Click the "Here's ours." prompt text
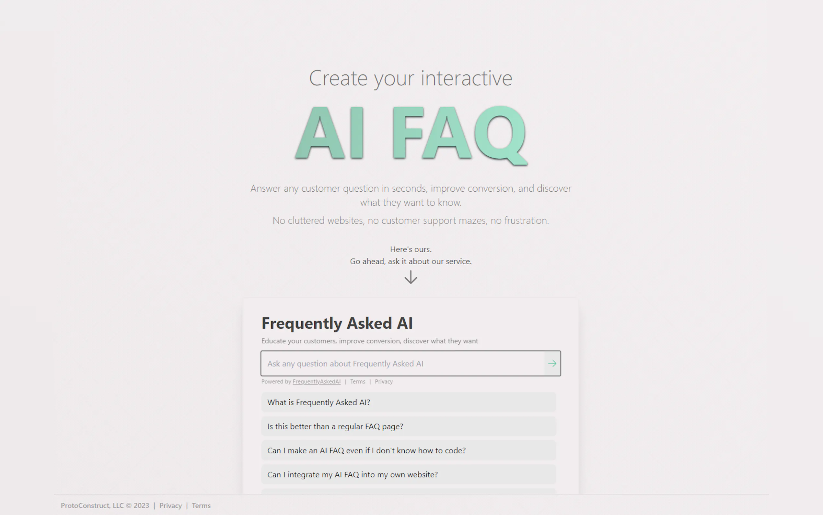823x515 pixels. pyautogui.click(x=411, y=249)
